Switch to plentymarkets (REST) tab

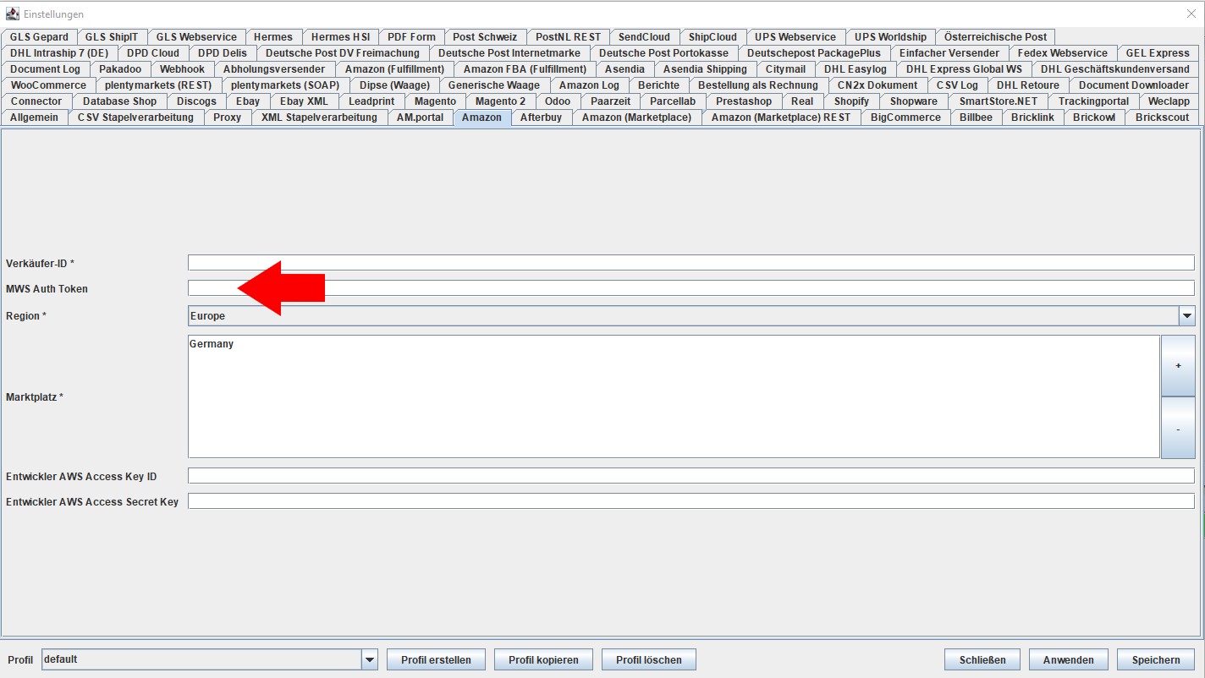(x=158, y=85)
